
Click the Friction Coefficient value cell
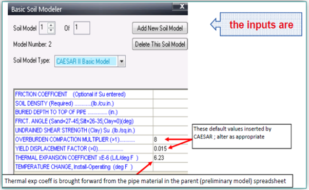(170, 94)
